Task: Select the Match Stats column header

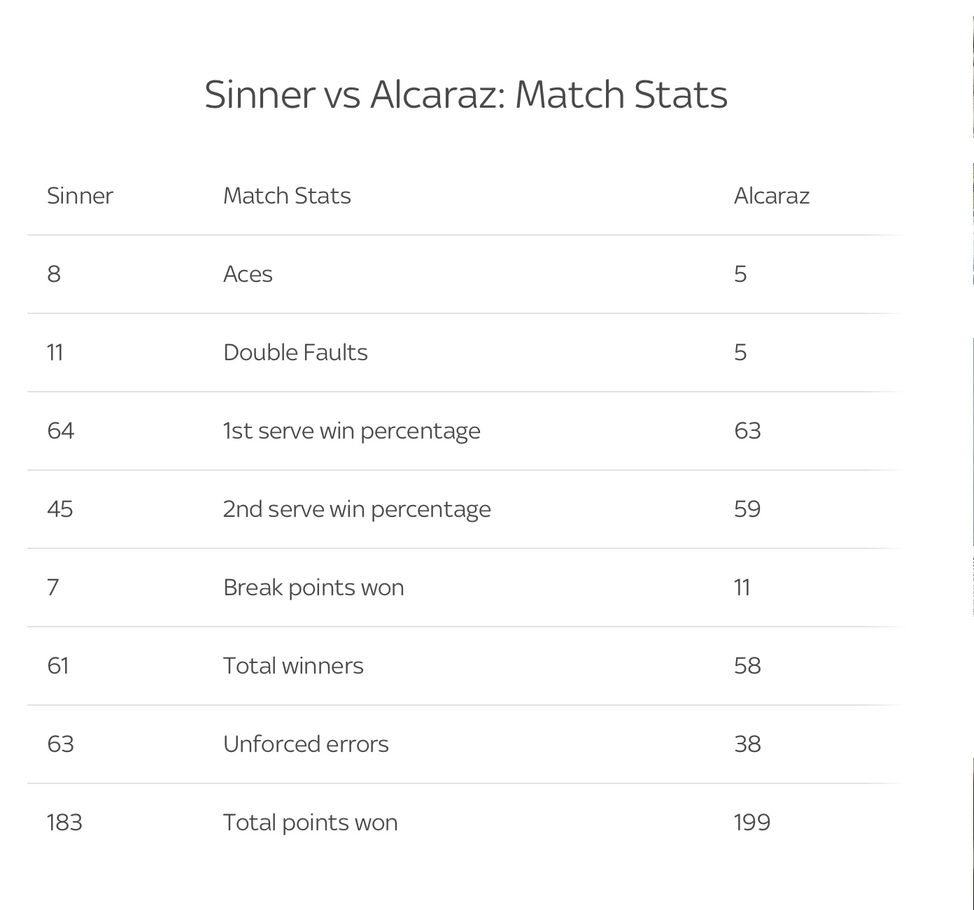Action: (x=287, y=195)
